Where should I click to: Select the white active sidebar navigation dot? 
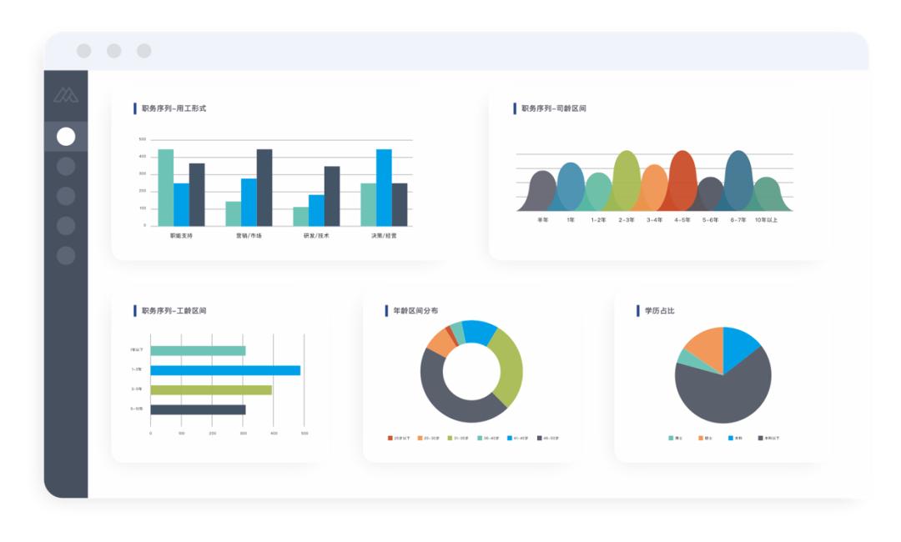[66, 137]
